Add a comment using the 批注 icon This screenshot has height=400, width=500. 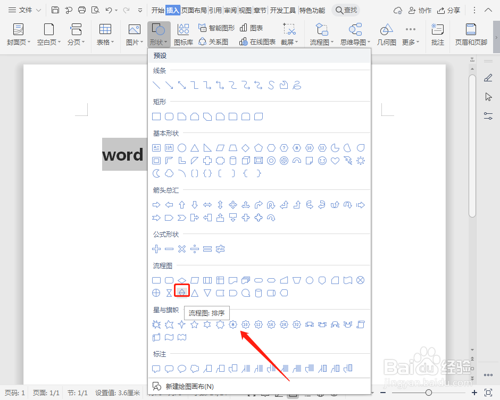(437, 33)
